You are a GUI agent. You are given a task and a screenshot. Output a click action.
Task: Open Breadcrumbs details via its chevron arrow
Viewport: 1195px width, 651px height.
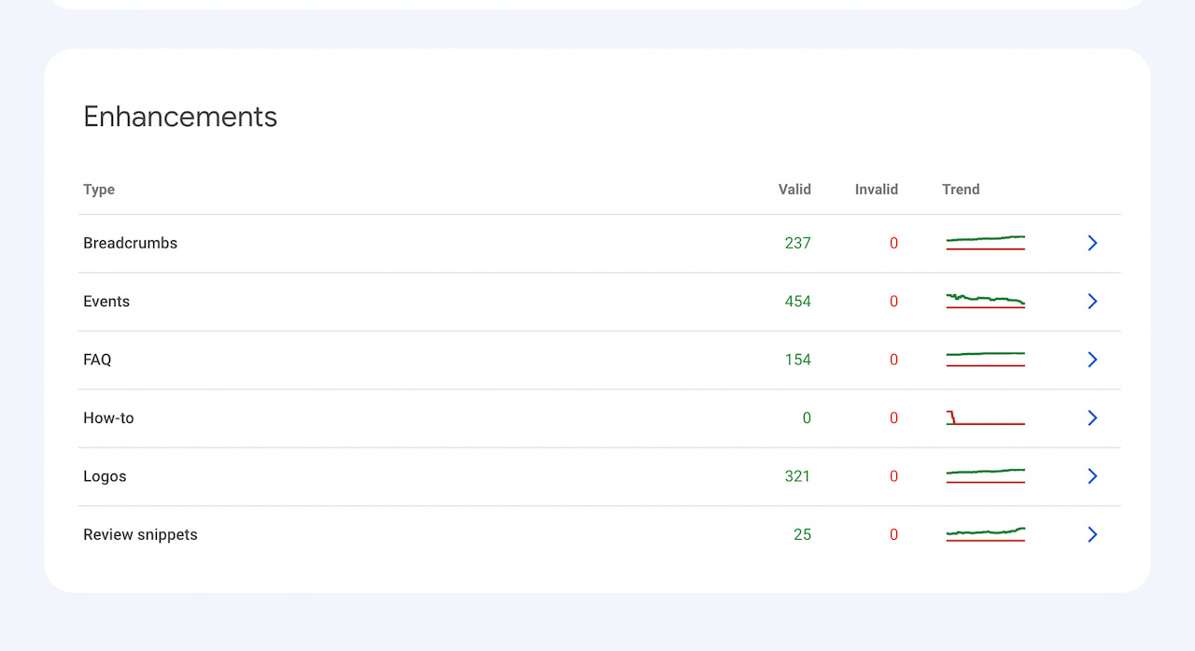point(1092,243)
